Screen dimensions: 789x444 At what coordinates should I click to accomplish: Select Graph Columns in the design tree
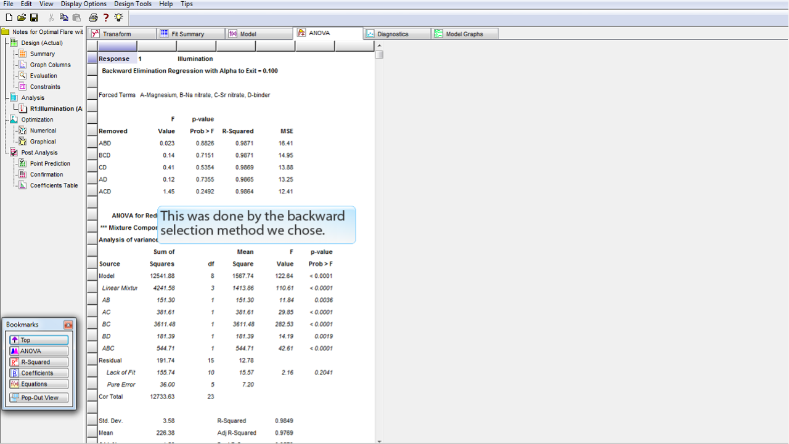(x=50, y=65)
